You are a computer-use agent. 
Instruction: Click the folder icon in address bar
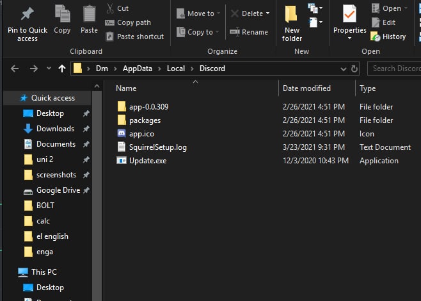coord(77,69)
